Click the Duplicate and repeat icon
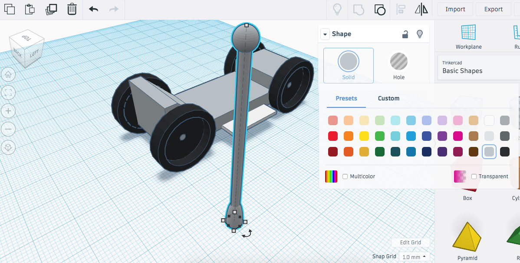Image resolution: width=520 pixels, height=263 pixels. (x=51, y=9)
